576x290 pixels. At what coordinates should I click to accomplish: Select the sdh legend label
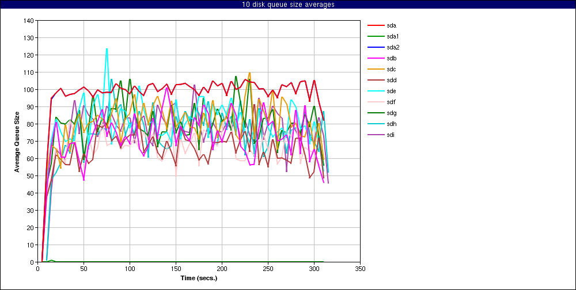coord(391,124)
